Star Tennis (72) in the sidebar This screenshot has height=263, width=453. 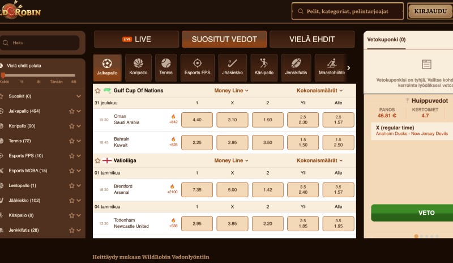tap(72, 141)
